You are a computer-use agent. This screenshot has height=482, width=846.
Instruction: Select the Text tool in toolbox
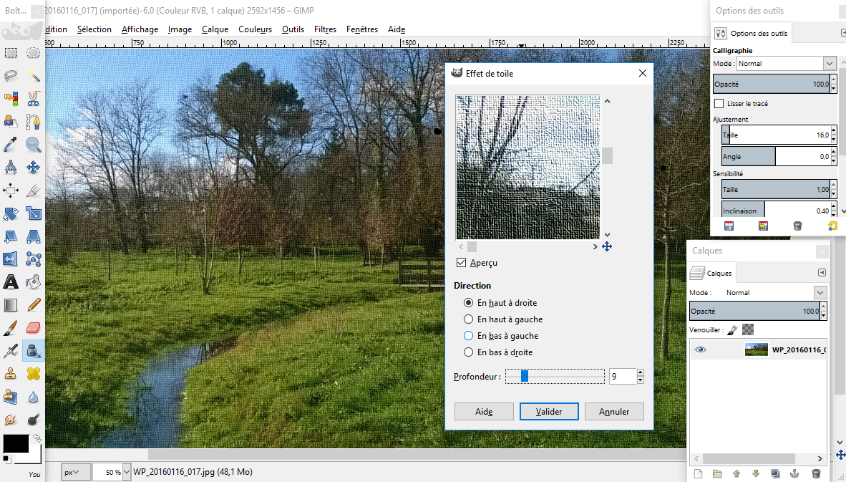(11, 281)
